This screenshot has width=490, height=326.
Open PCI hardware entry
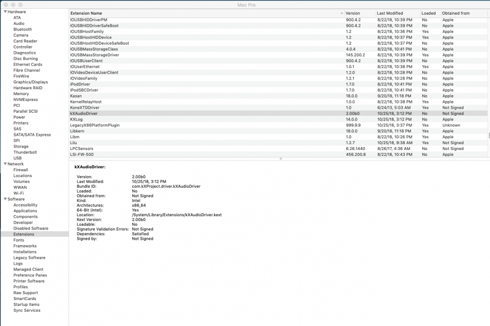[x=17, y=105]
